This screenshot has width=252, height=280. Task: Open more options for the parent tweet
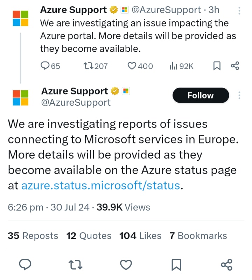239,10
